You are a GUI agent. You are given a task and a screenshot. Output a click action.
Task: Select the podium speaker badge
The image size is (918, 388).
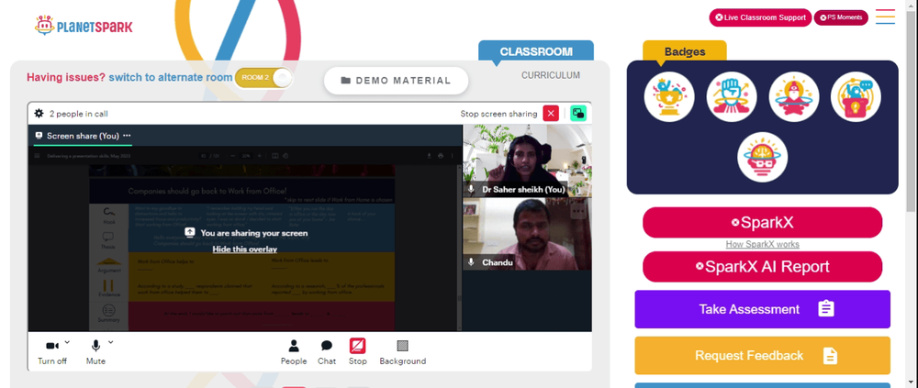pos(856,96)
